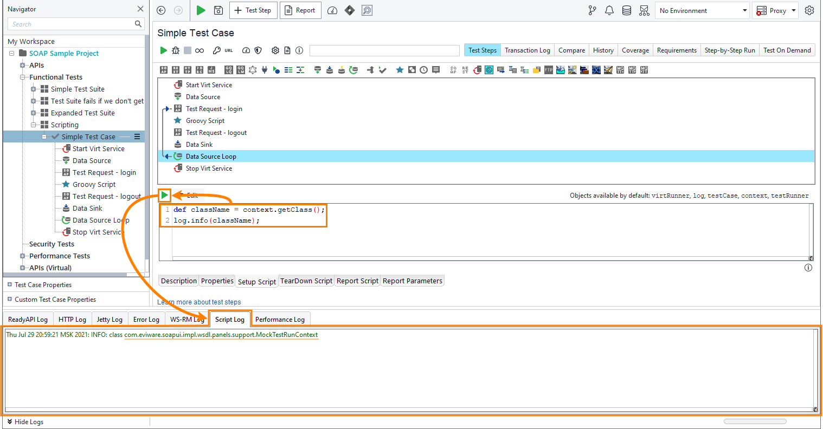Screen dimensions: 823x429
Task: Click the Navigator search field
Action: (70, 24)
